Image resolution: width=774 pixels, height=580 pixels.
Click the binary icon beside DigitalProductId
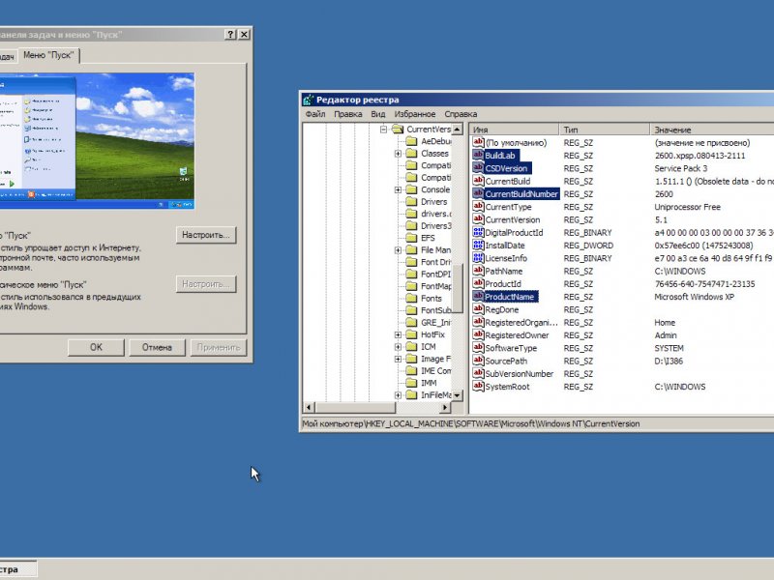point(478,232)
